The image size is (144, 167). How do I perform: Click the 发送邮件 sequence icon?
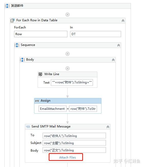(x=7, y=6)
